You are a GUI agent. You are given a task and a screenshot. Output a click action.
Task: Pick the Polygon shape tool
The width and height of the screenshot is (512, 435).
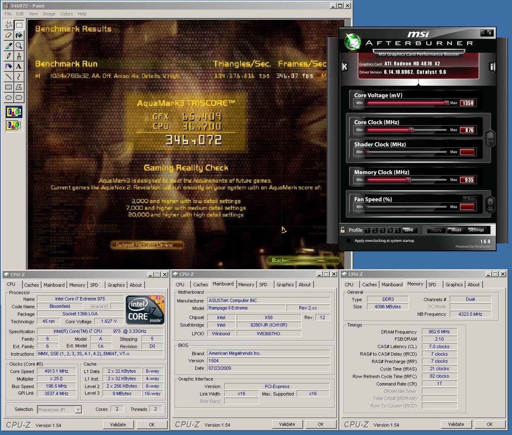pos(19,87)
